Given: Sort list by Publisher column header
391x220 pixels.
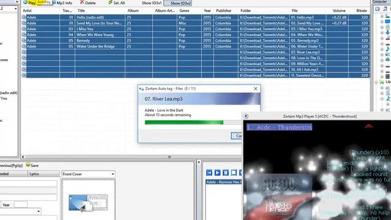Looking at the screenshot, I should [x=224, y=10].
